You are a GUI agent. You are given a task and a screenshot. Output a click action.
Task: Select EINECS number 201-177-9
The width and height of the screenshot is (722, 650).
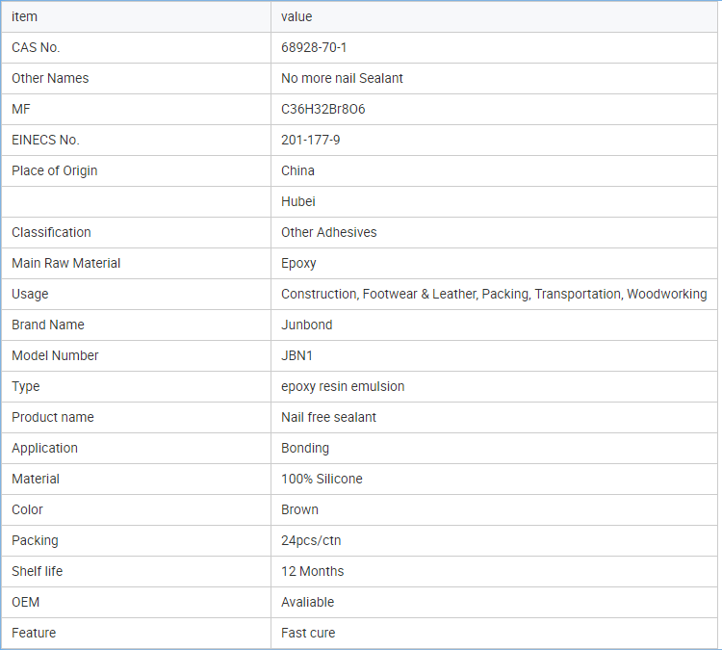(x=310, y=140)
